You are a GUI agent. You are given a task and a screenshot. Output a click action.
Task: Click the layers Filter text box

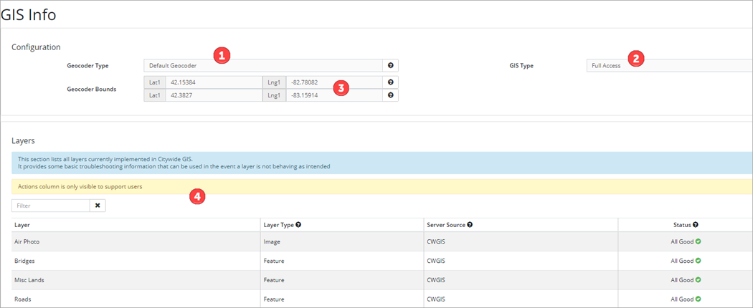coord(51,206)
